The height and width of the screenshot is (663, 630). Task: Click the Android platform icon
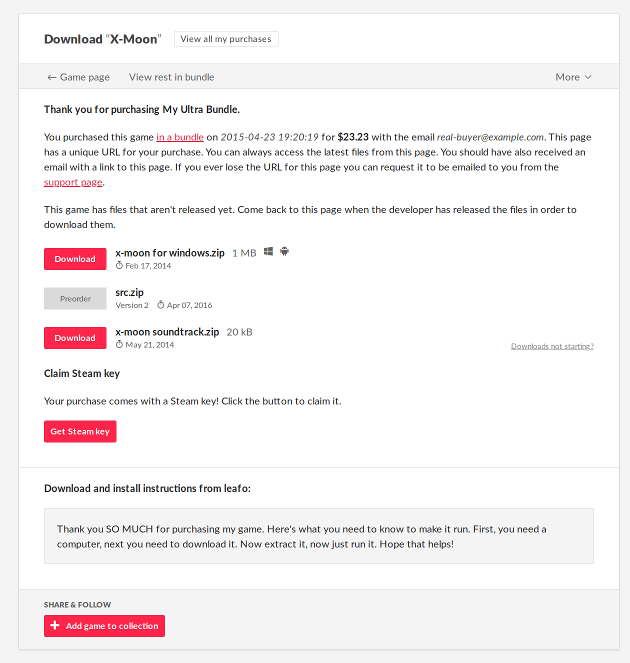pos(284,251)
